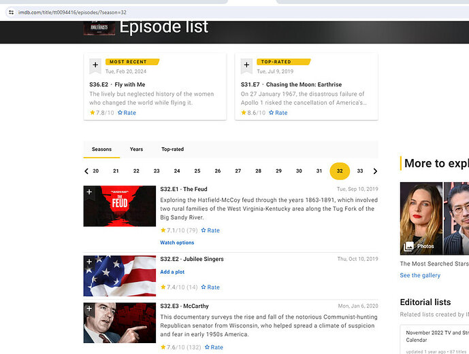Select season 24
469x354 pixels.
177,171
